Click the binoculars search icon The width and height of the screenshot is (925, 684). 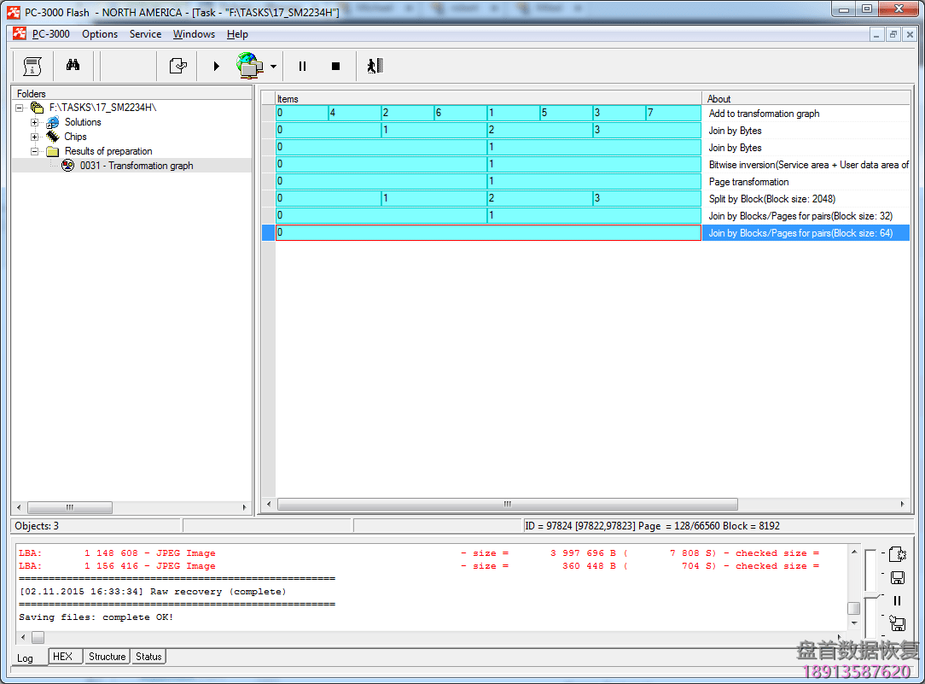click(x=73, y=66)
